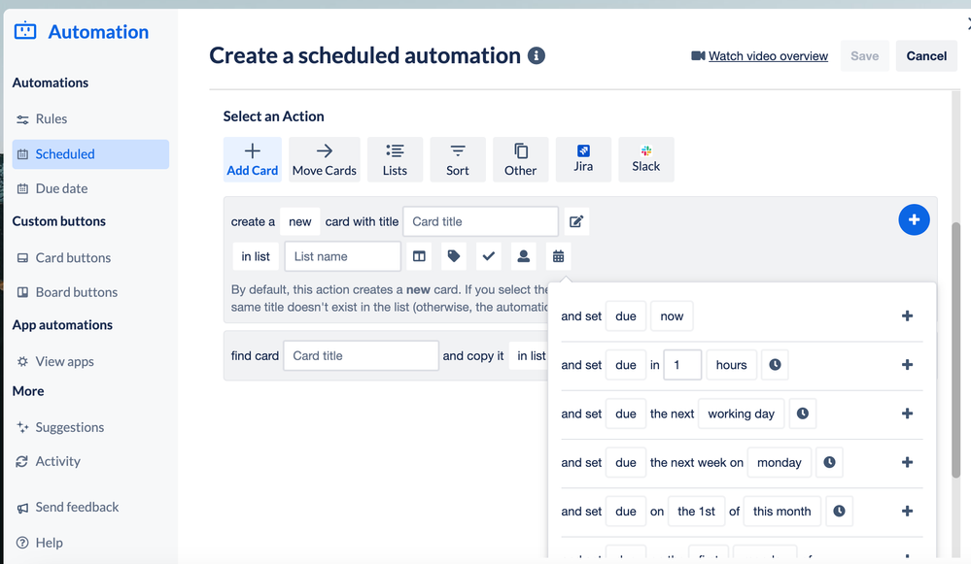
Task: Open the Watch video overview link
Action: point(768,56)
